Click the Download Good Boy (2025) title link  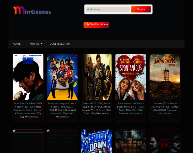tap(28, 110)
